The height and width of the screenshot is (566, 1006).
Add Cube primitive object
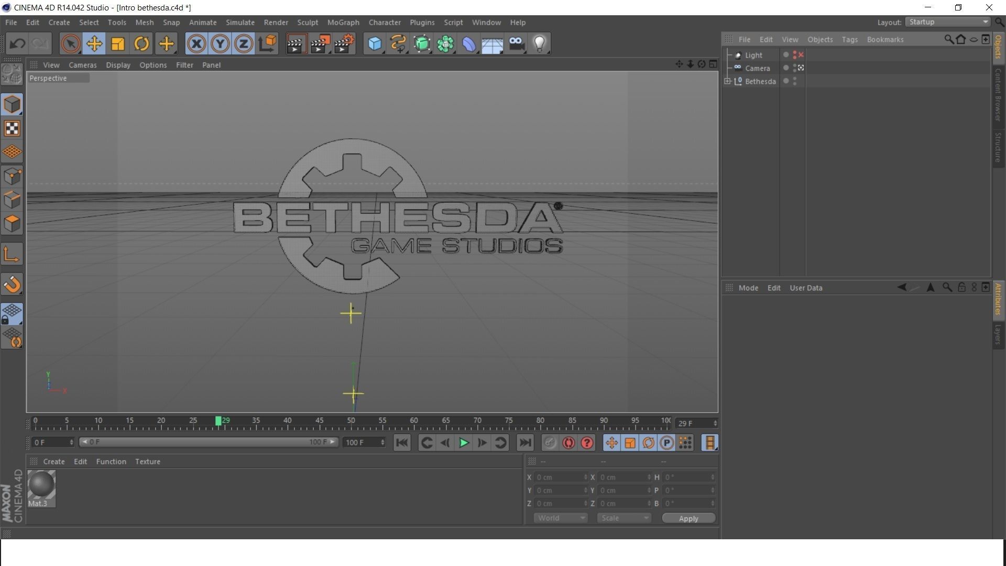(375, 44)
